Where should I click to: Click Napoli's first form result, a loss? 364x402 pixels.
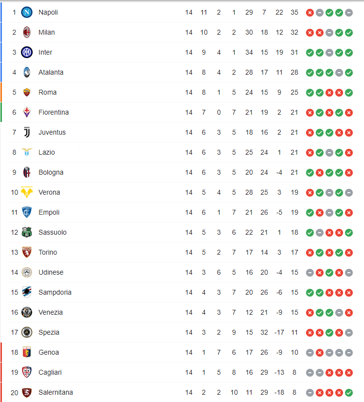pyautogui.click(x=310, y=12)
